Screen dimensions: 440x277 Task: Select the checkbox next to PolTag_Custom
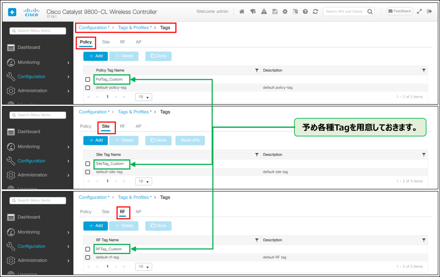88,79
